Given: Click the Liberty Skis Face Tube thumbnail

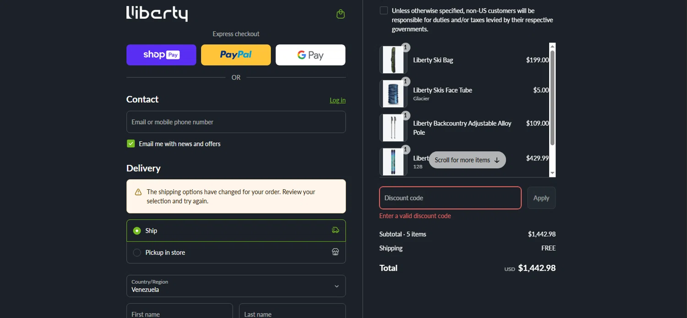Looking at the screenshot, I should point(393,94).
